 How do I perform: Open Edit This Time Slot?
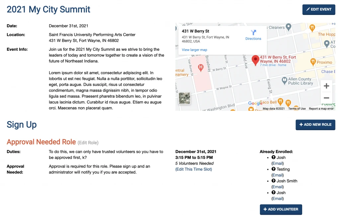pyautogui.click(x=193, y=169)
